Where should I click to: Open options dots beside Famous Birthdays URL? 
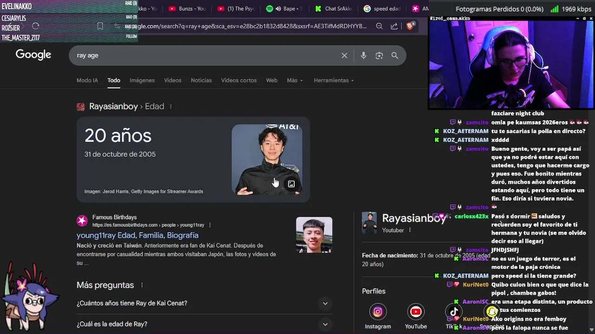(210, 225)
